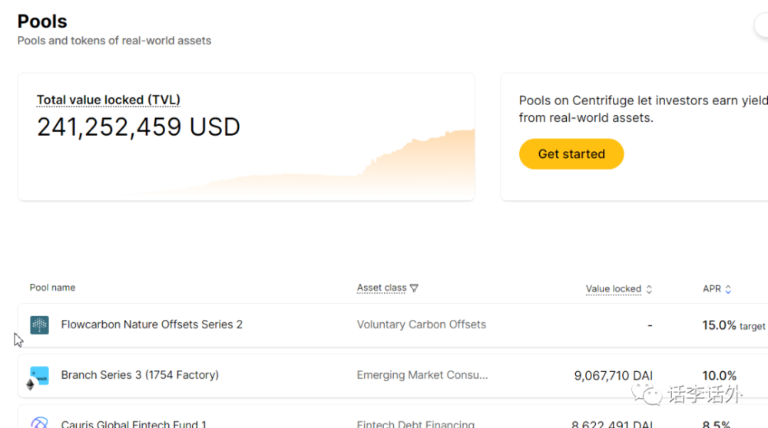The width and height of the screenshot is (768, 428).
Task: Click the 241,252,459 USD value
Action: [138, 127]
